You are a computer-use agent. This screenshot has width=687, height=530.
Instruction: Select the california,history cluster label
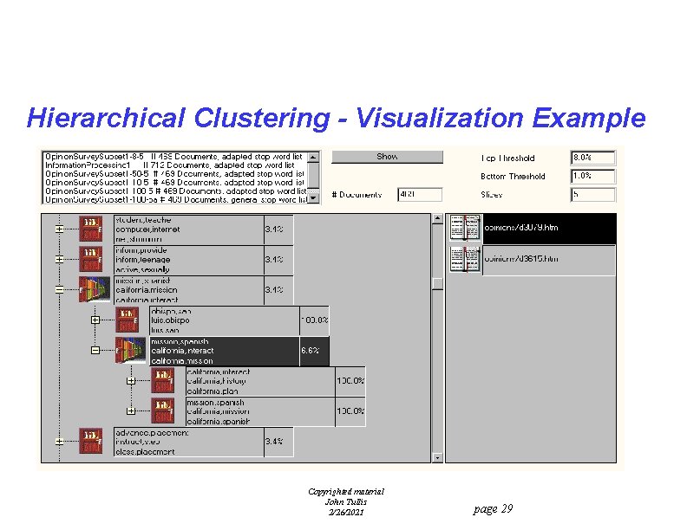pyautogui.click(x=260, y=381)
